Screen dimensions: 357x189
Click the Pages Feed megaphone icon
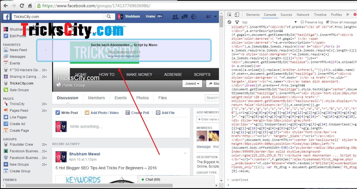(6, 111)
